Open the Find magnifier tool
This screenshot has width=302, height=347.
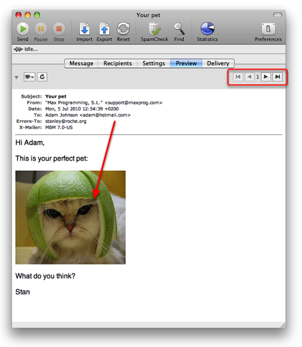[x=179, y=29]
